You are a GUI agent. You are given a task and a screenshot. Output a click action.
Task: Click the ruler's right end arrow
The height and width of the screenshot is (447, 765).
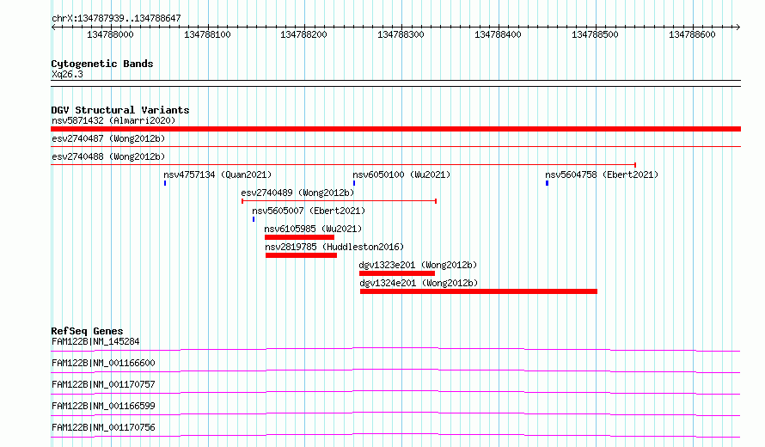[738, 28]
